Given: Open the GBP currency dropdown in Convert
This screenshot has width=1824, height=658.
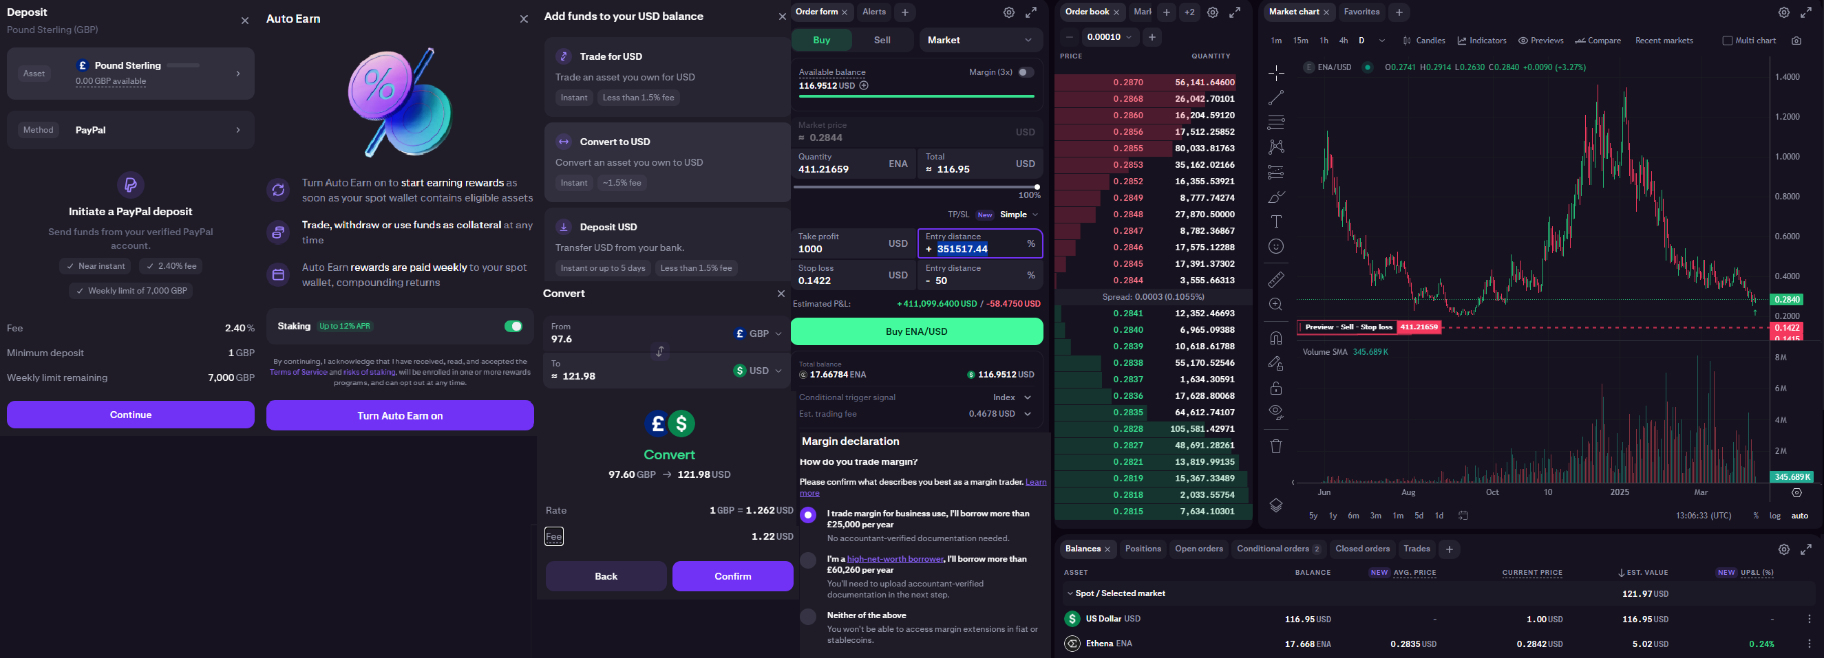Looking at the screenshot, I should (x=759, y=333).
